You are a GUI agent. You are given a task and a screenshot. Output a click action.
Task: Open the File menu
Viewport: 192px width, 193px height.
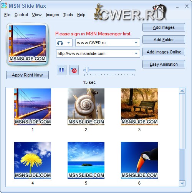[x=7, y=15]
